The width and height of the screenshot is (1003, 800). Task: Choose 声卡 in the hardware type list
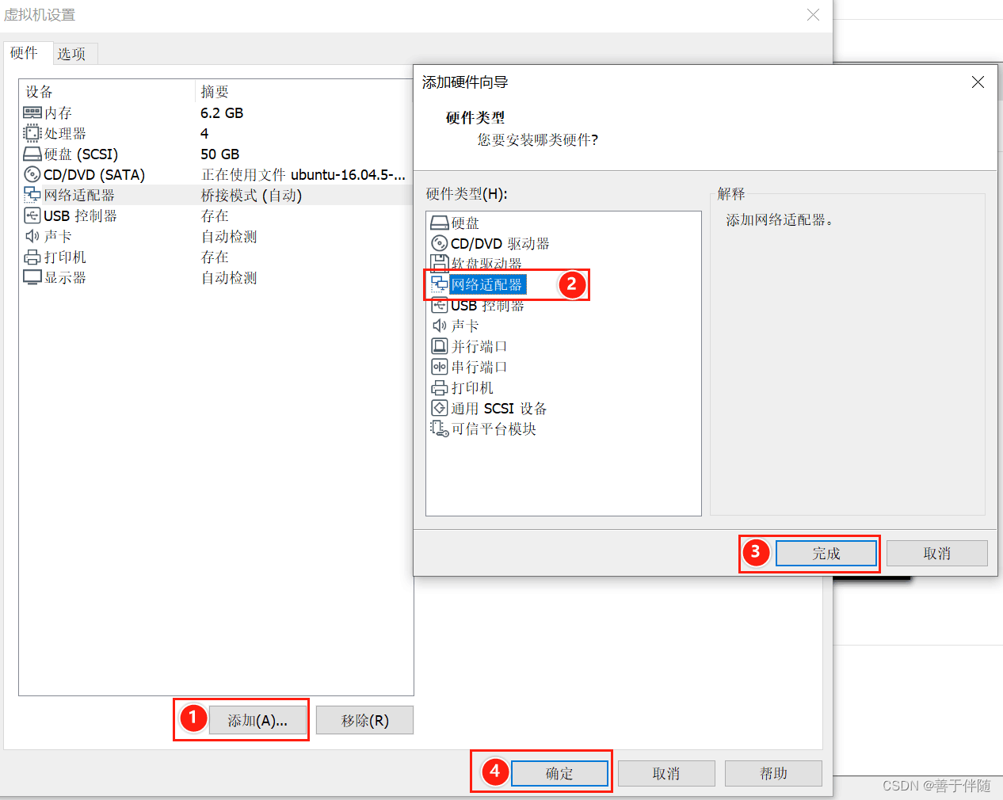pyautogui.click(x=465, y=326)
